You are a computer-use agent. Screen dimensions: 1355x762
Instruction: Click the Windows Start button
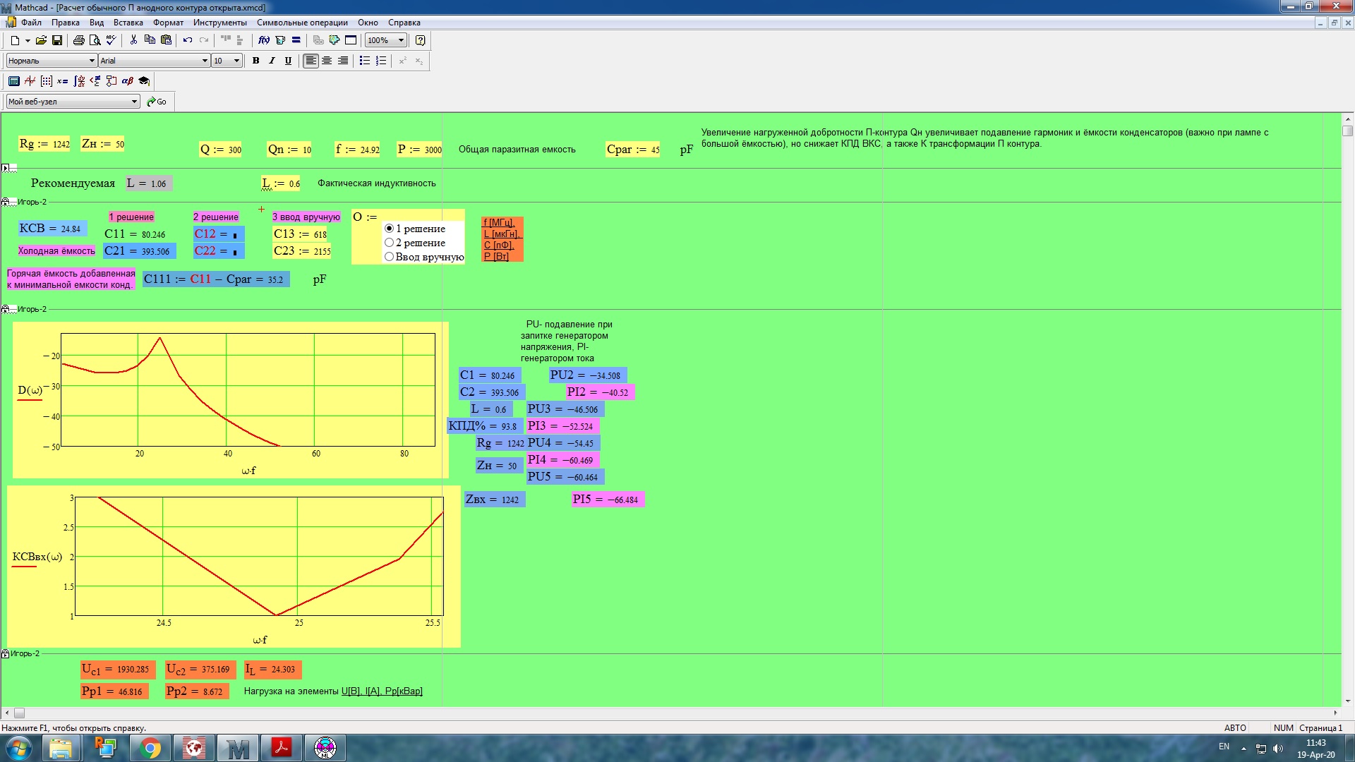pos(18,748)
